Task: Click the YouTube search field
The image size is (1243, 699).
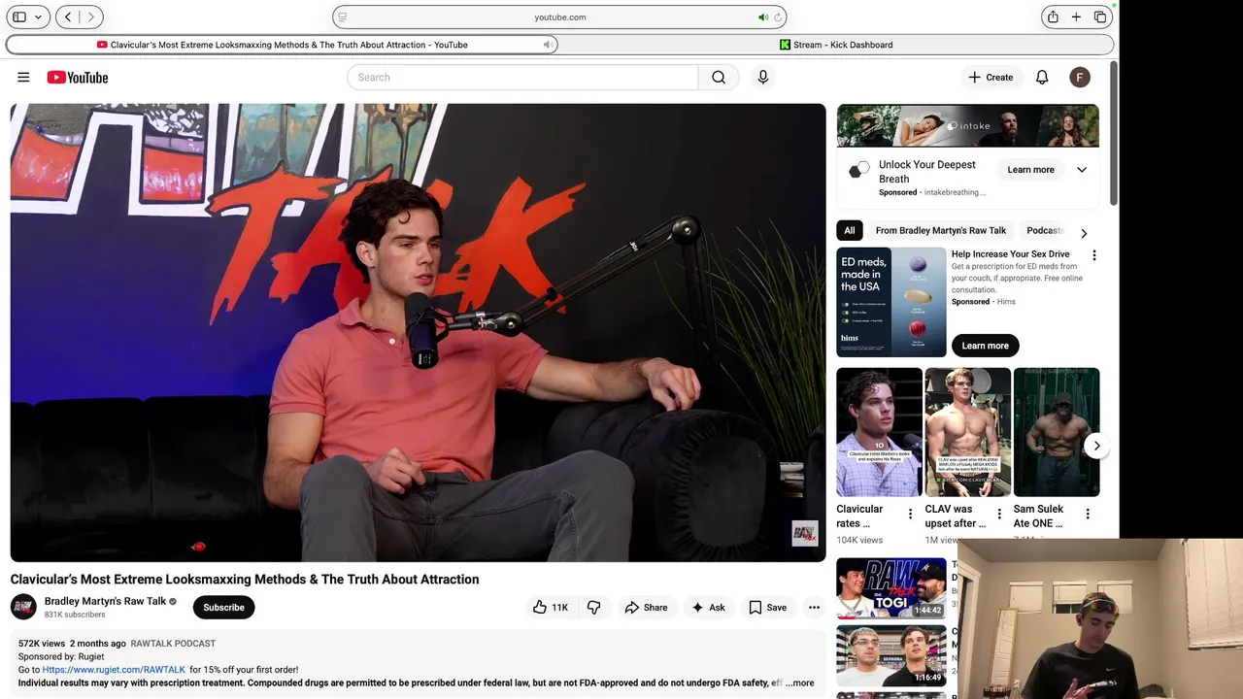Action: 522,78
